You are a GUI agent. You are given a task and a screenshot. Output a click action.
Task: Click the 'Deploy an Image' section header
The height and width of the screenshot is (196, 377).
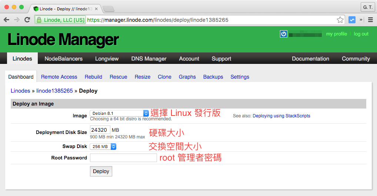click(188, 104)
